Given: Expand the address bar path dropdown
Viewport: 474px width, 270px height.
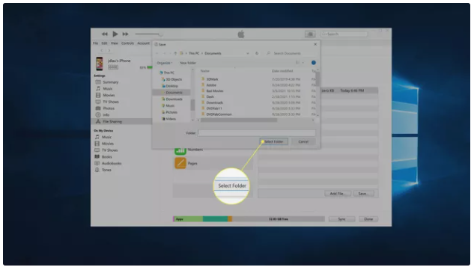Looking at the screenshot, I should (248, 53).
